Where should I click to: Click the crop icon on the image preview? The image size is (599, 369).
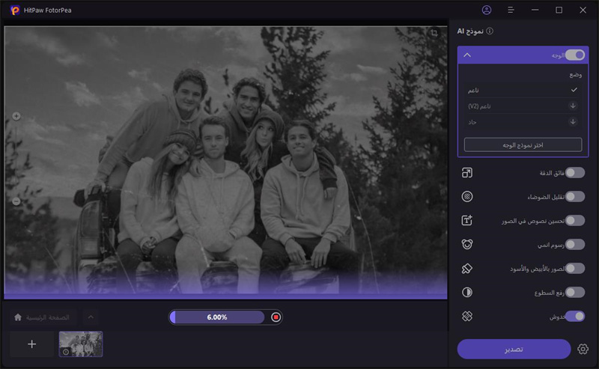click(x=434, y=33)
